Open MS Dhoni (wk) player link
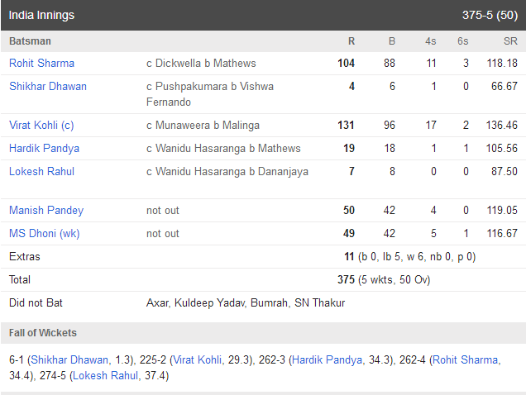 click(45, 233)
